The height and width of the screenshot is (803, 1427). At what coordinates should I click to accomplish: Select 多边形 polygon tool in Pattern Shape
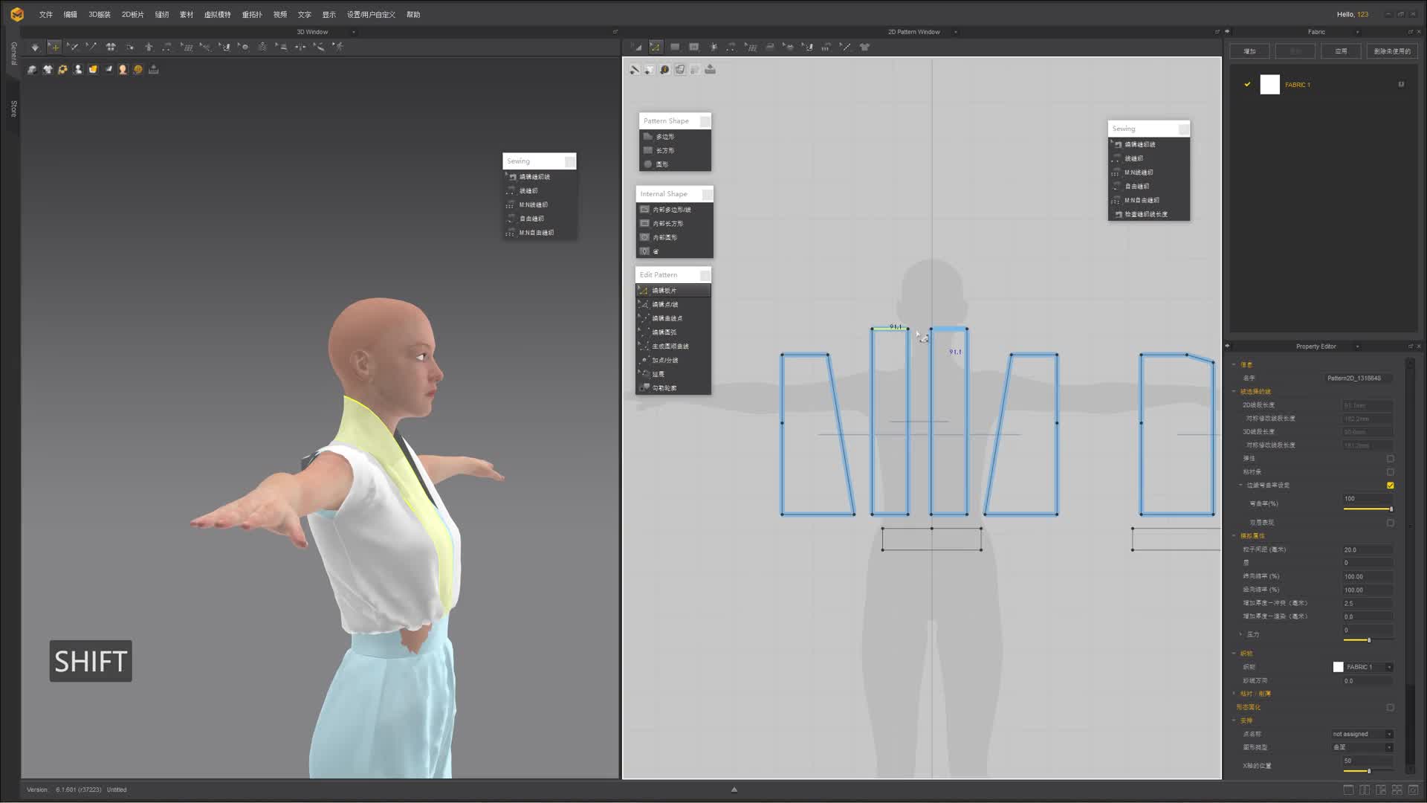pyautogui.click(x=664, y=137)
